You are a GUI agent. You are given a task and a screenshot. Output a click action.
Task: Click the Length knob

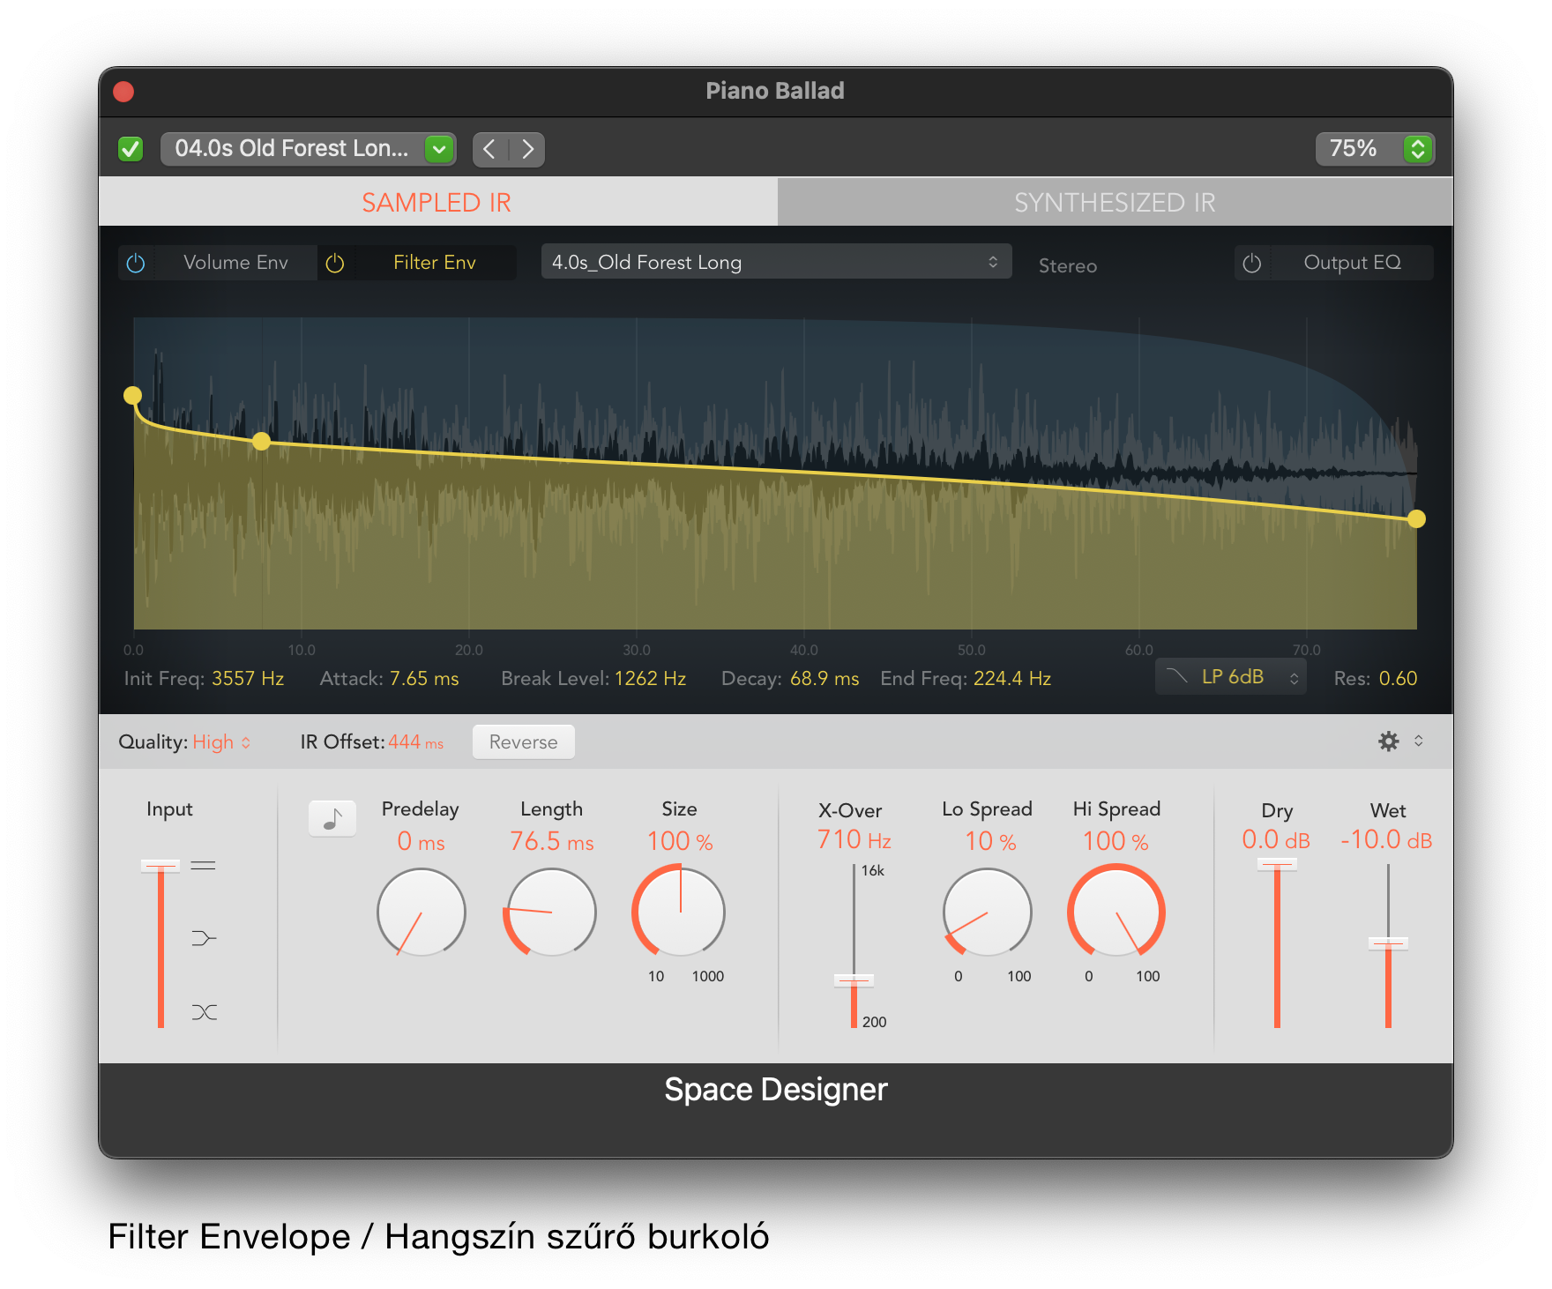551,913
